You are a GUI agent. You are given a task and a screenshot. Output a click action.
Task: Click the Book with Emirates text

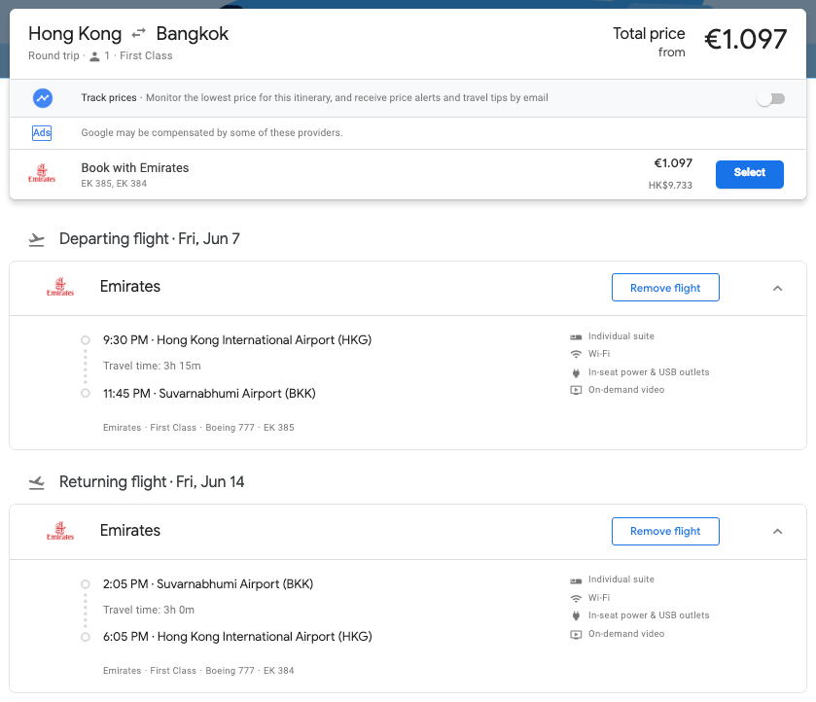(x=135, y=167)
